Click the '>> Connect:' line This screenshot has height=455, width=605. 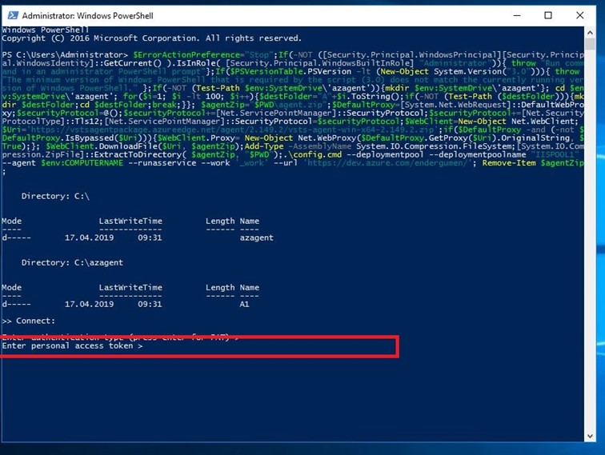29,320
